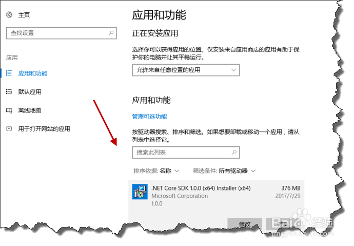Image resolution: width=354 pixels, height=246 pixels.
Task: Click the 用于打开网站的应用 sidebar icon
Action: coord(9,129)
